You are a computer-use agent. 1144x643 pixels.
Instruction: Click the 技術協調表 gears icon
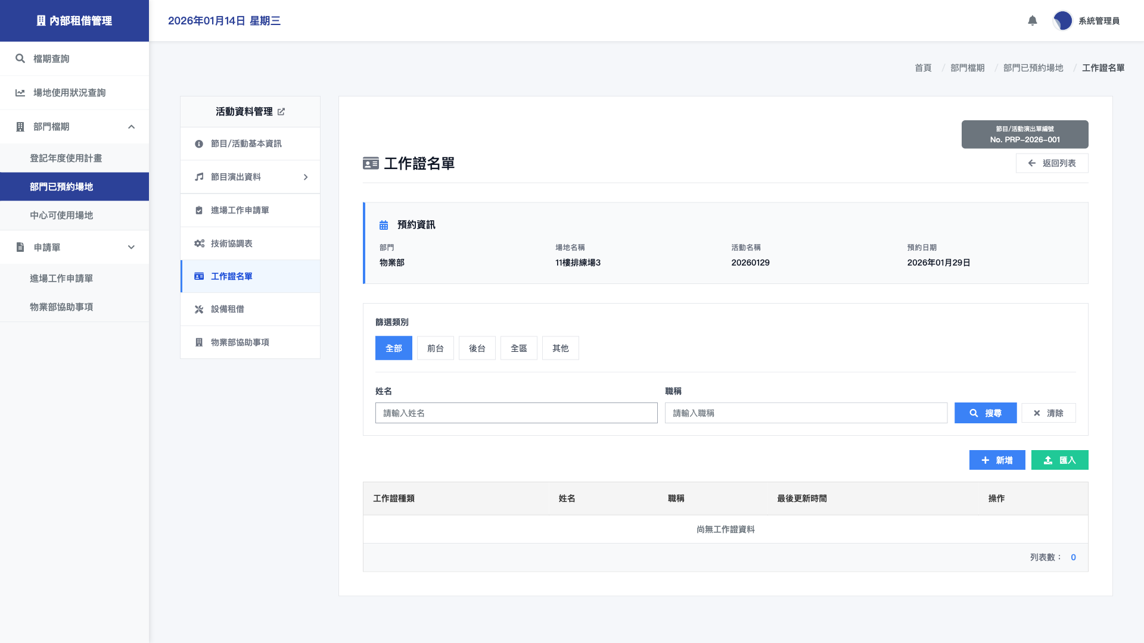point(199,244)
